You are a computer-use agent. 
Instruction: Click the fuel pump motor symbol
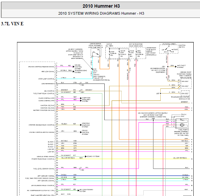coord(182,125)
